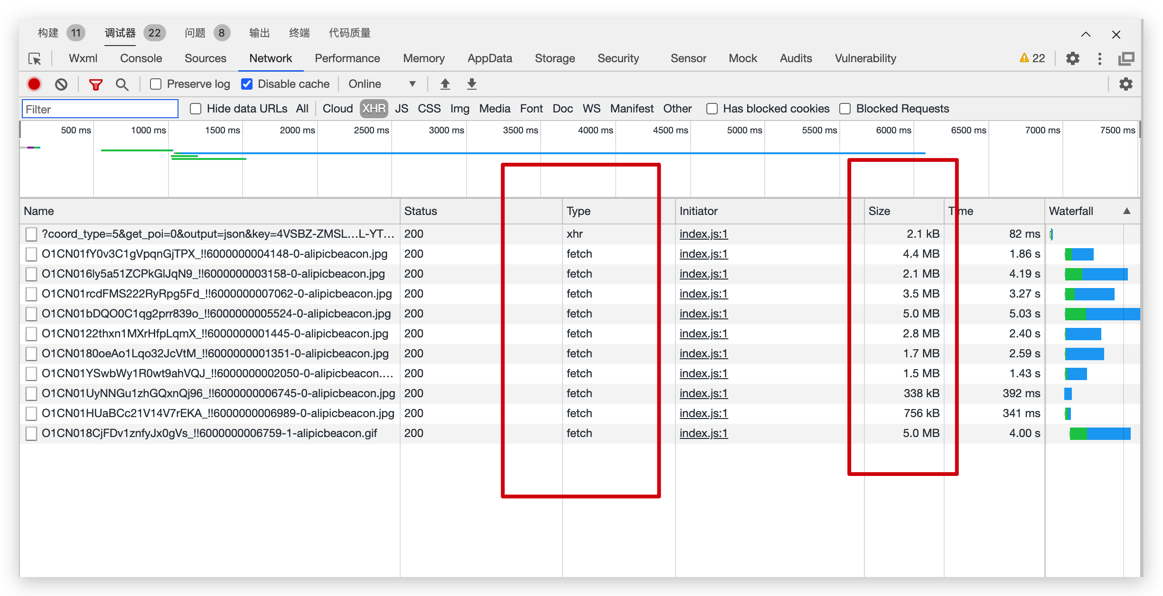This screenshot has height=596, width=1163.
Task: Check the Hide data URLs box
Action: [196, 109]
